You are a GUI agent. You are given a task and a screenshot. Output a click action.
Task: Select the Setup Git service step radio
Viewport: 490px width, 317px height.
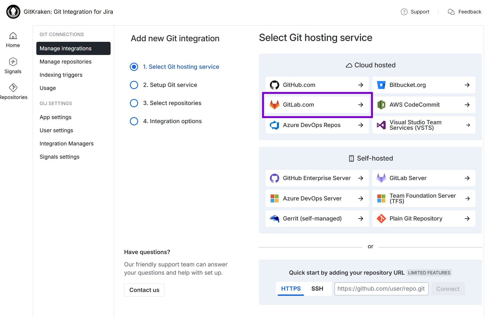134,85
